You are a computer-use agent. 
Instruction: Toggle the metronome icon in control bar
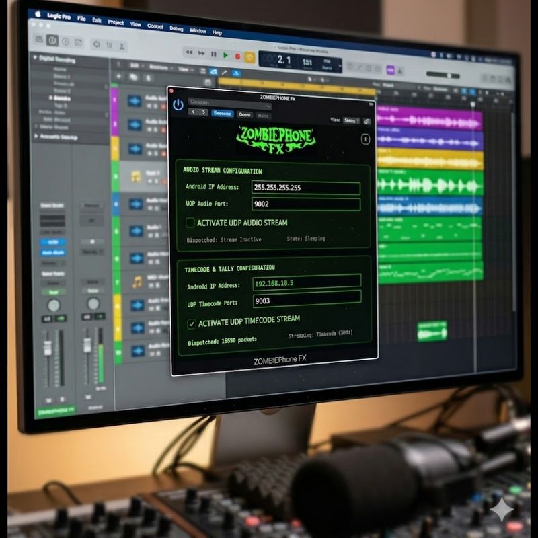click(399, 71)
